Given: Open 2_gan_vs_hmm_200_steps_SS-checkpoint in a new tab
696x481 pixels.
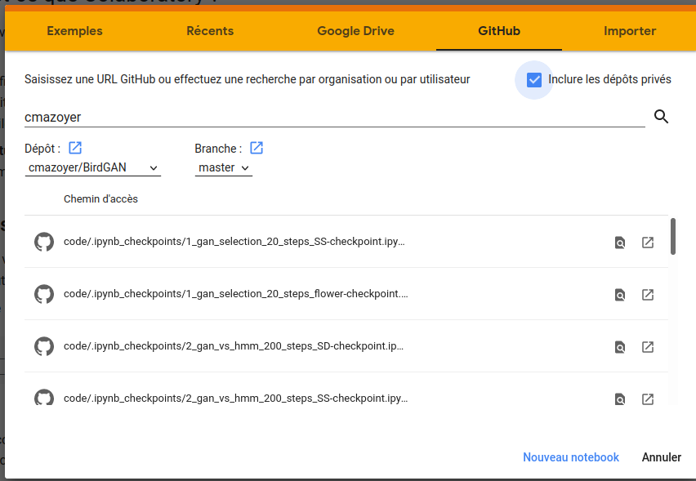Looking at the screenshot, I should point(648,399).
